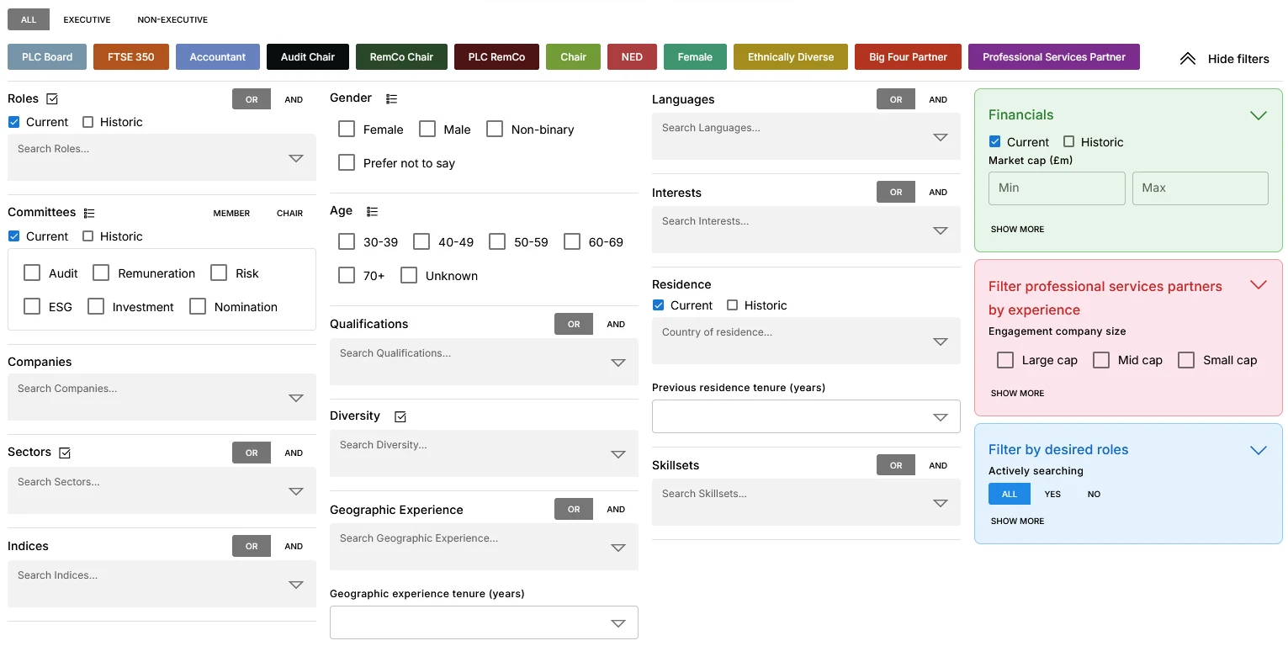The image size is (1288, 646).
Task: Tick the ESG committee checkbox
Action: [x=32, y=306]
